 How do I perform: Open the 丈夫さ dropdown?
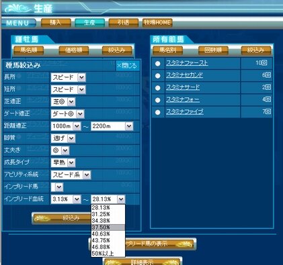pyautogui.click(x=60, y=150)
